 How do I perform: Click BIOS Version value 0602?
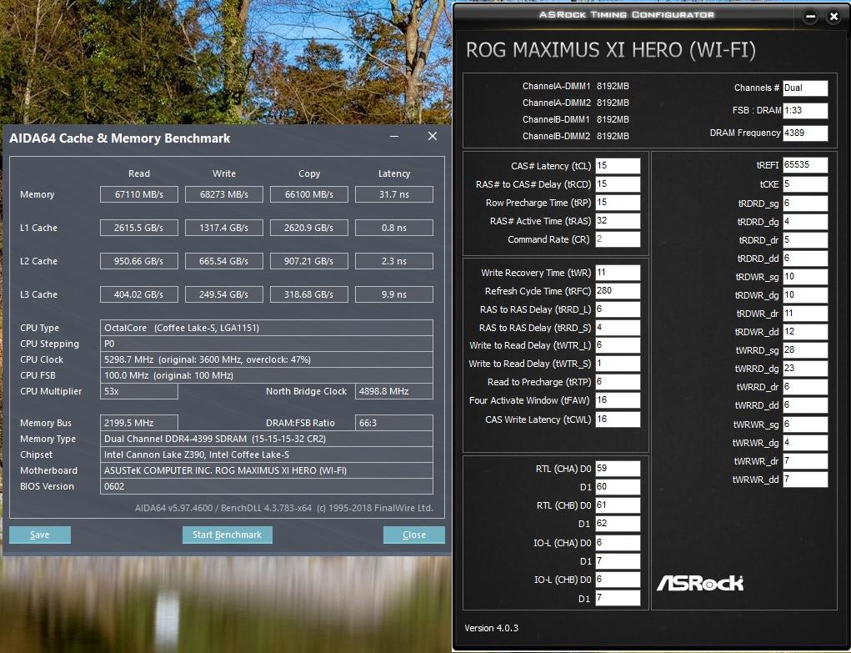(x=267, y=486)
